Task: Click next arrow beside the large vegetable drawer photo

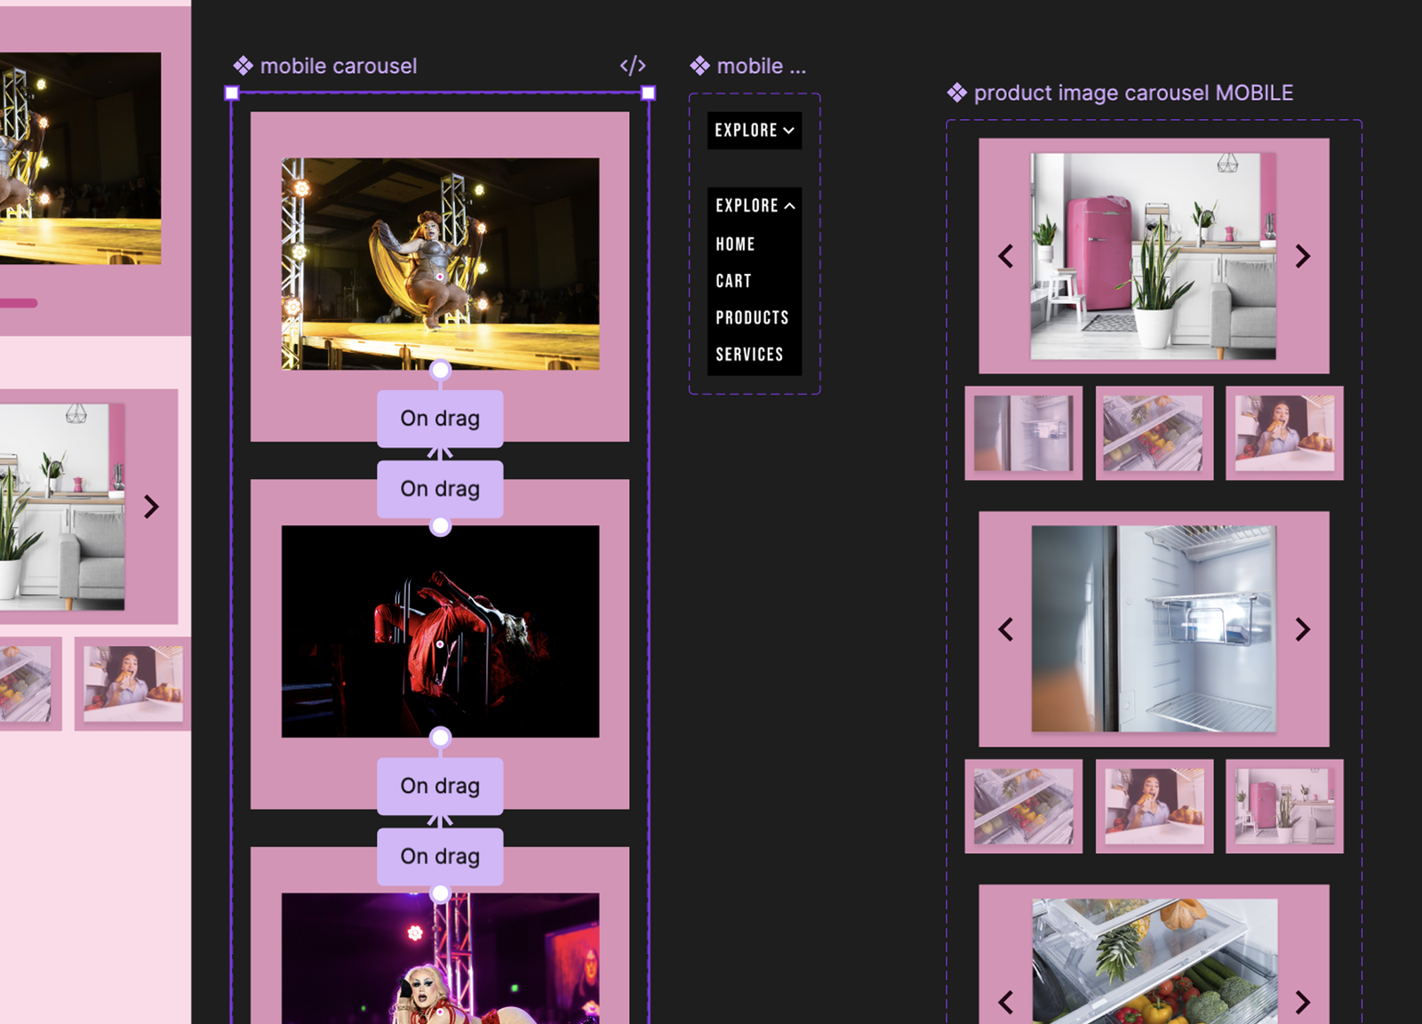Action: point(1302,1003)
